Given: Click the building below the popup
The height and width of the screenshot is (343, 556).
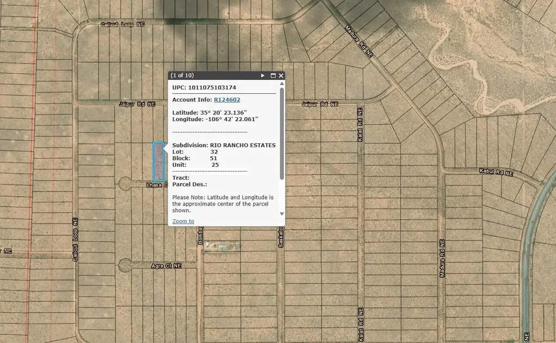Looking at the screenshot, I should pos(224,247).
